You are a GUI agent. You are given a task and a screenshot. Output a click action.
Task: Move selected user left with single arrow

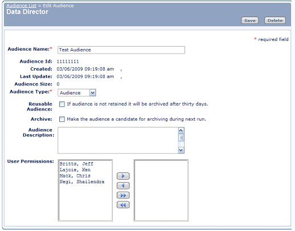(x=123, y=185)
